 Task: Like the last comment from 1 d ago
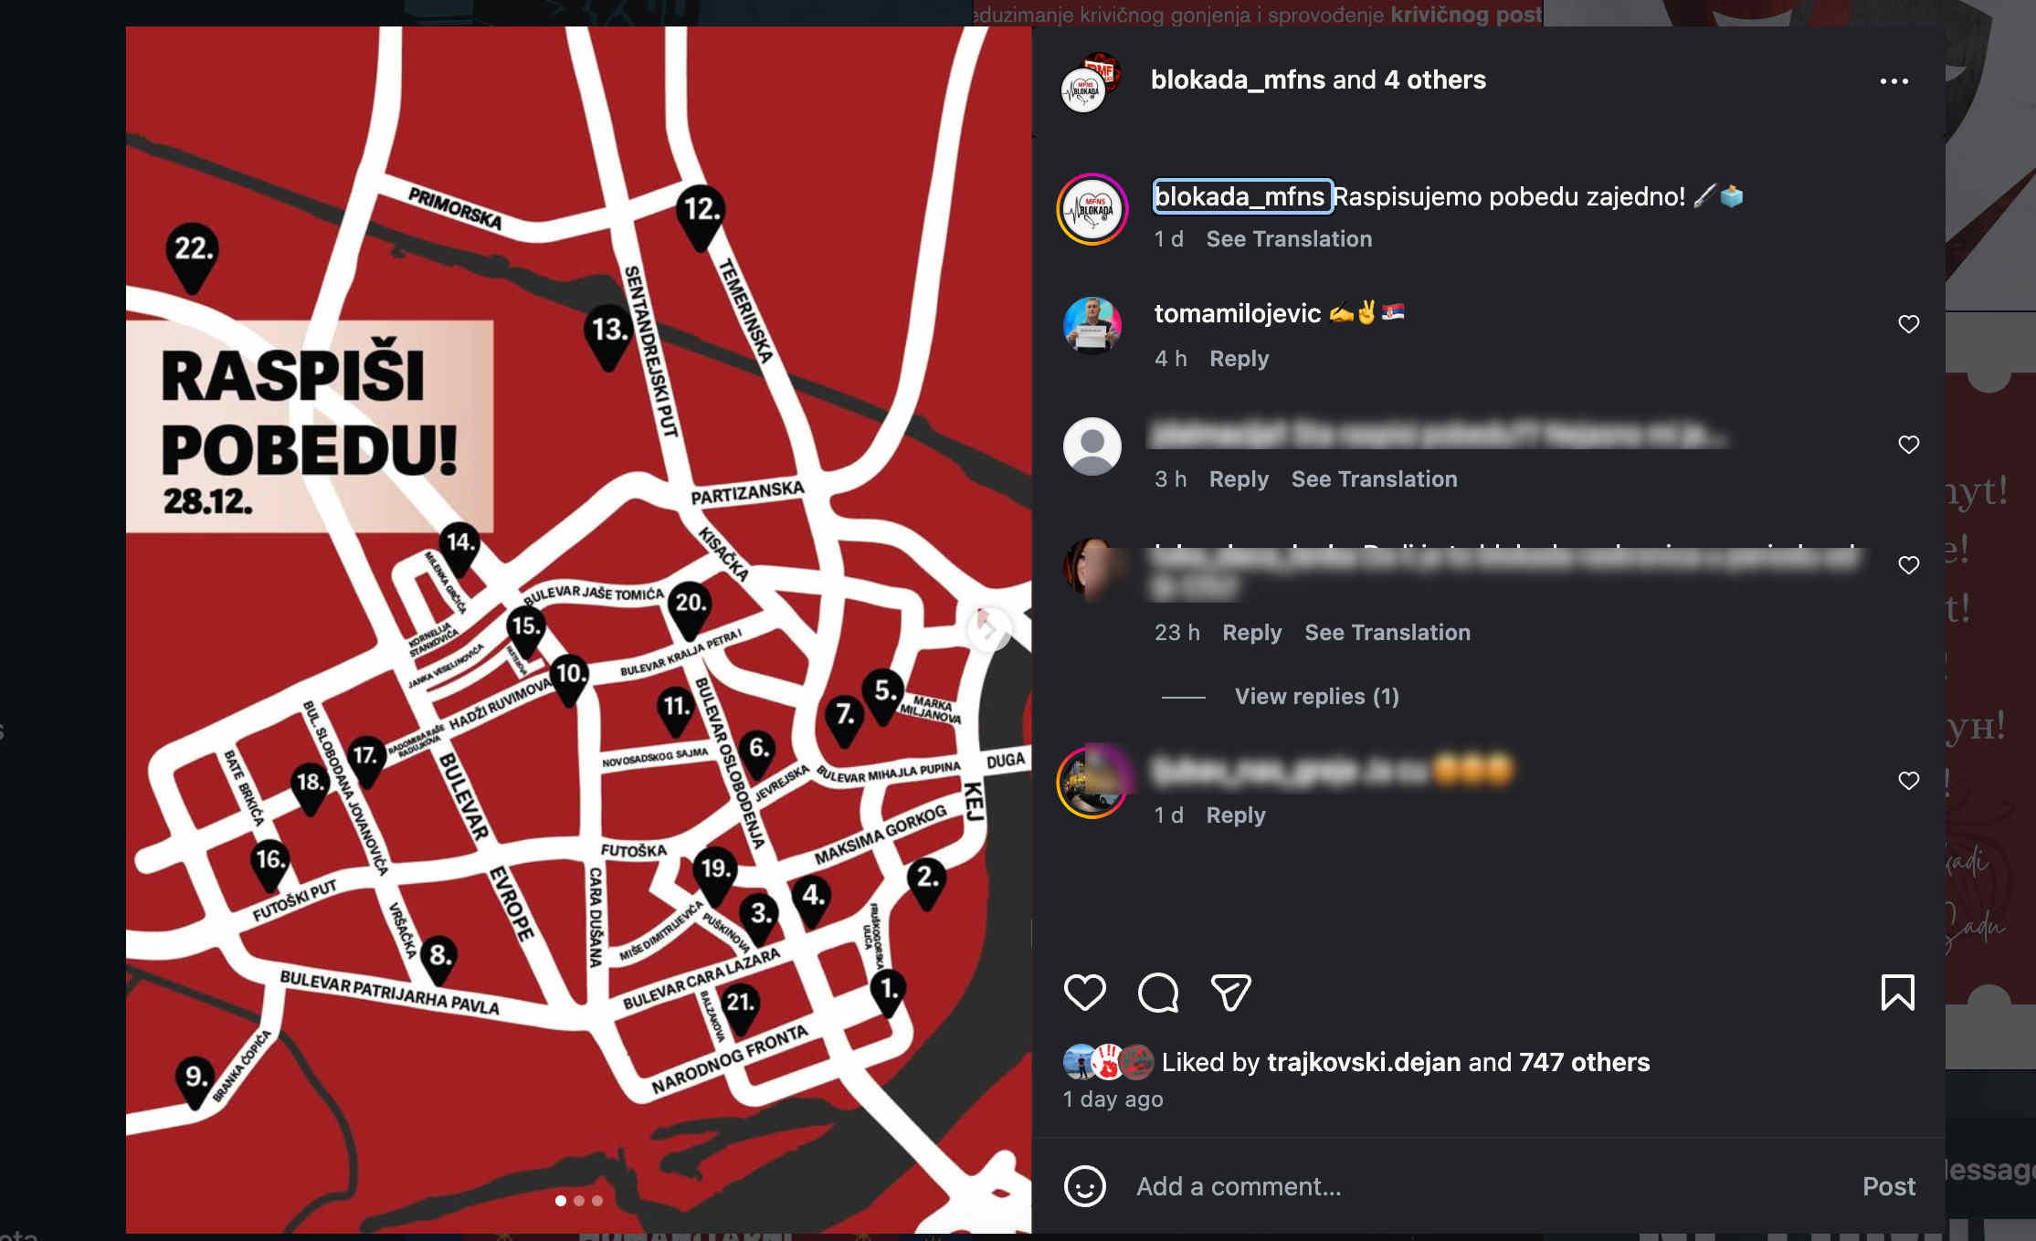[1908, 781]
